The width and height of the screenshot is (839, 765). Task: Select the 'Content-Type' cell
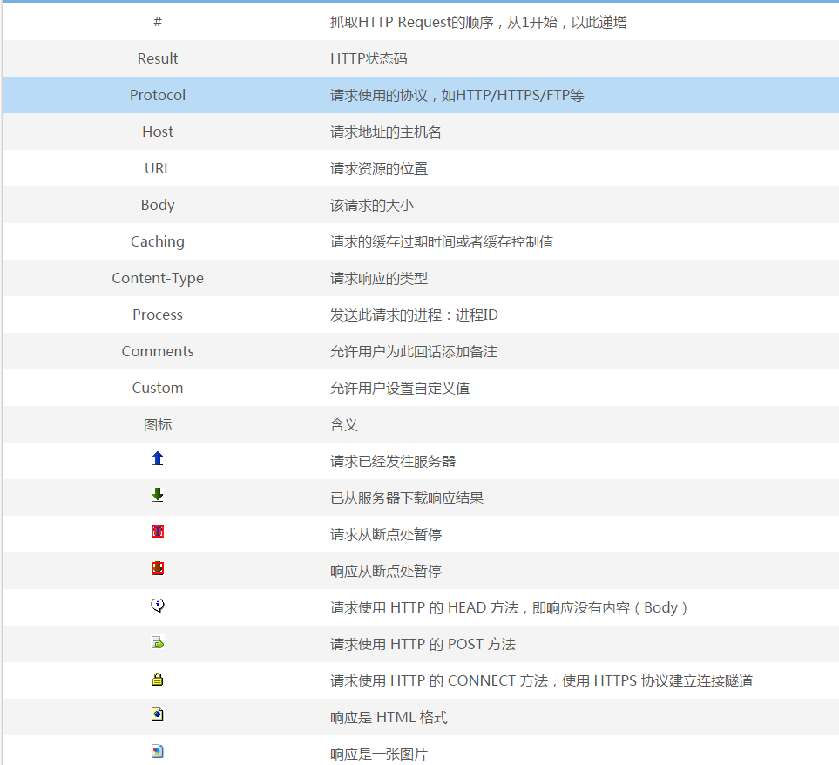[x=158, y=278]
